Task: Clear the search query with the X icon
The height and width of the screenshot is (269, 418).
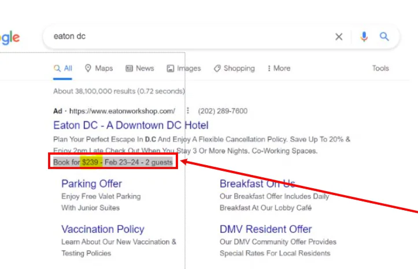Action: (x=339, y=36)
